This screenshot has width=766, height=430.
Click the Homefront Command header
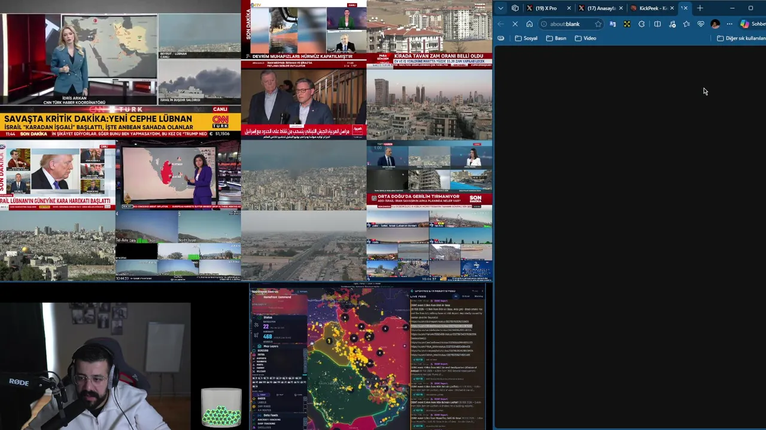pyautogui.click(x=277, y=297)
